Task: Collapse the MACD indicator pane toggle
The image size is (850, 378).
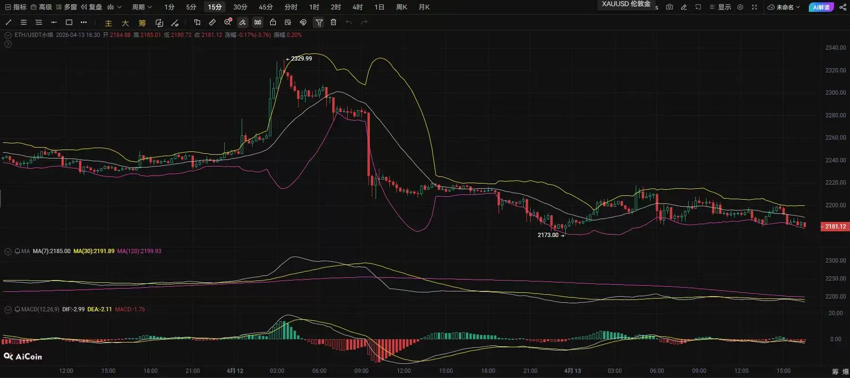Action: pyautogui.click(x=8, y=309)
